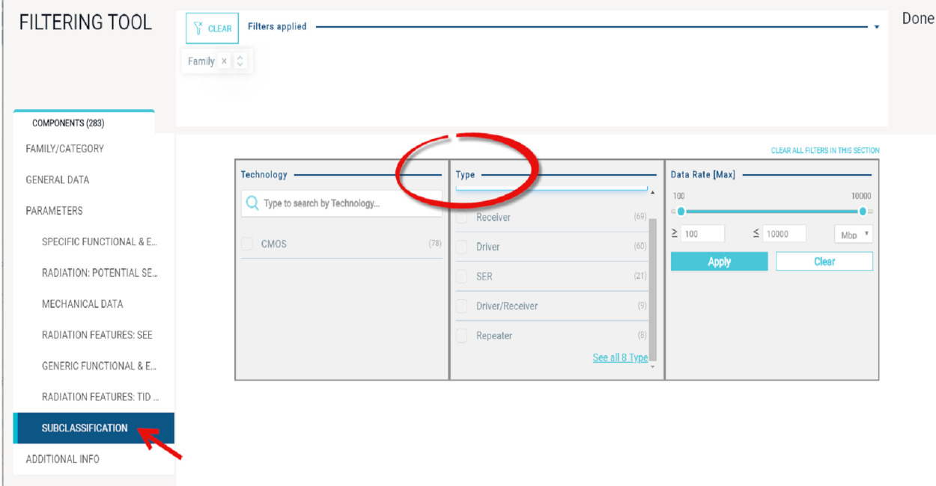Check the CMOS technology checkbox

[247, 244]
